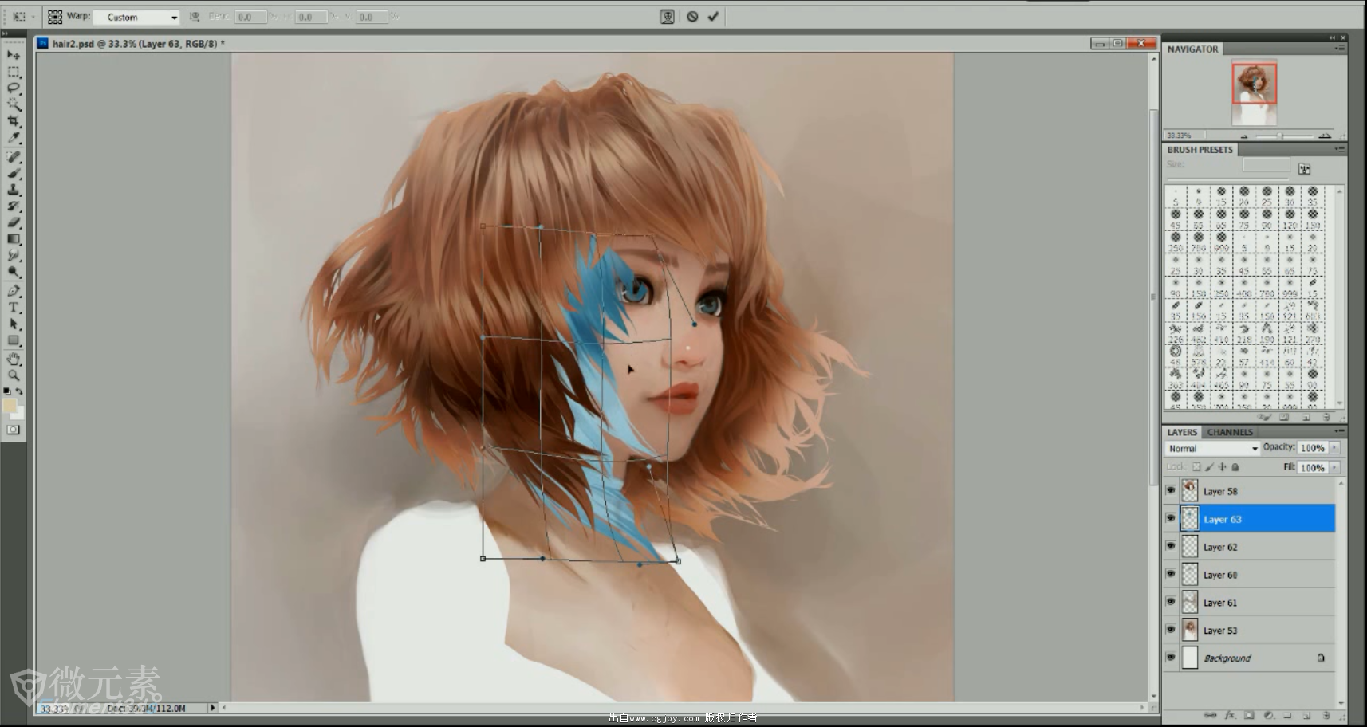Link layers icon in Layers panel
The height and width of the screenshot is (727, 1367).
[x=1210, y=715]
